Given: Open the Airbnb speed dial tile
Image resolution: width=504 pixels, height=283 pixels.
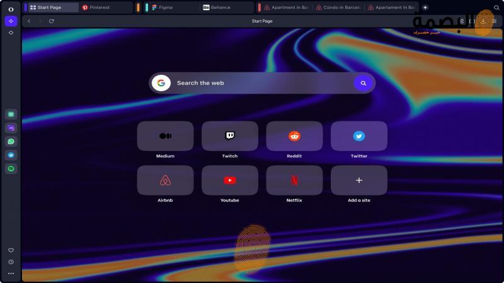Looking at the screenshot, I should click(165, 180).
